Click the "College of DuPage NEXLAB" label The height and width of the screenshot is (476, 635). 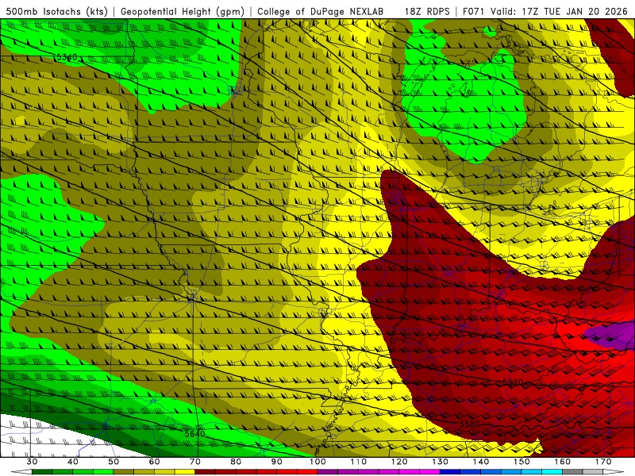pyautogui.click(x=320, y=11)
